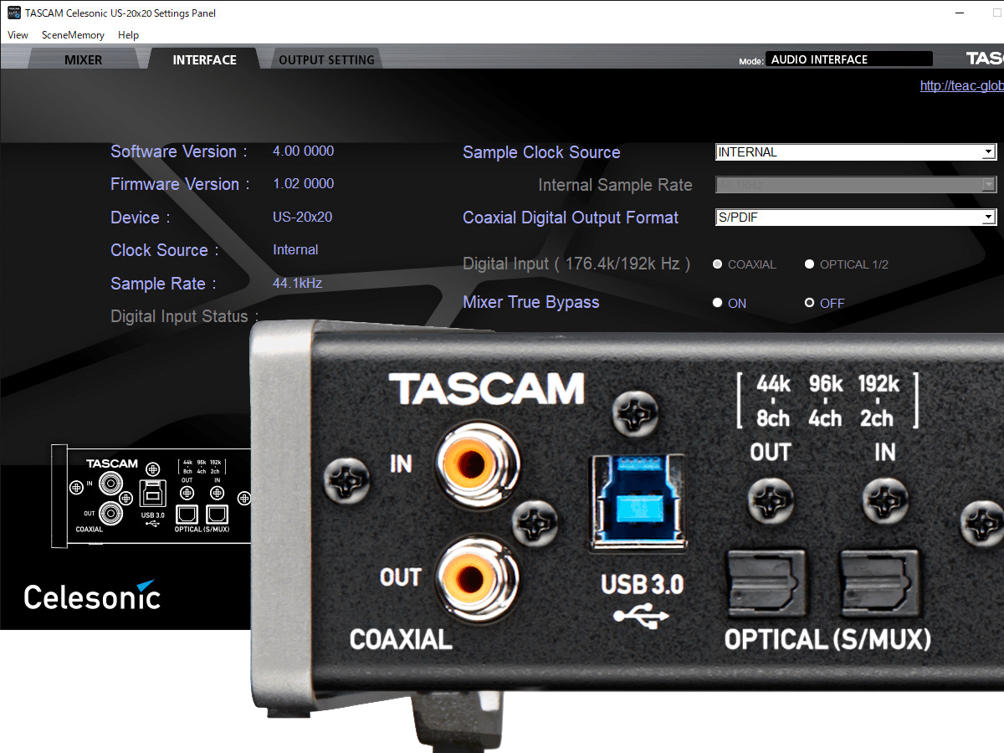
Task: Open the SceneMemory menu
Action: [73, 35]
